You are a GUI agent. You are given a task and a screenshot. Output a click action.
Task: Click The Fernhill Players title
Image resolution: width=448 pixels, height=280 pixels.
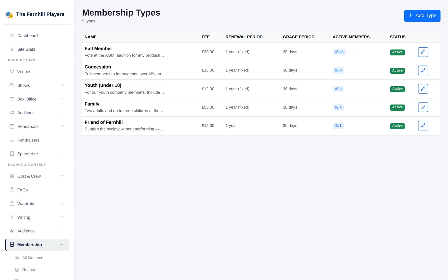[40, 14]
